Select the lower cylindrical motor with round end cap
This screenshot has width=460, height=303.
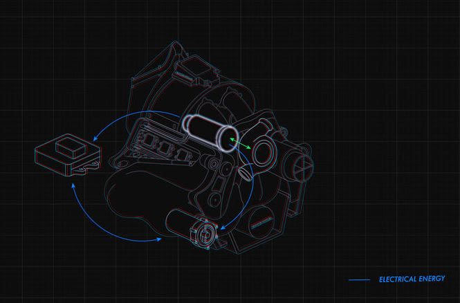[192, 229]
